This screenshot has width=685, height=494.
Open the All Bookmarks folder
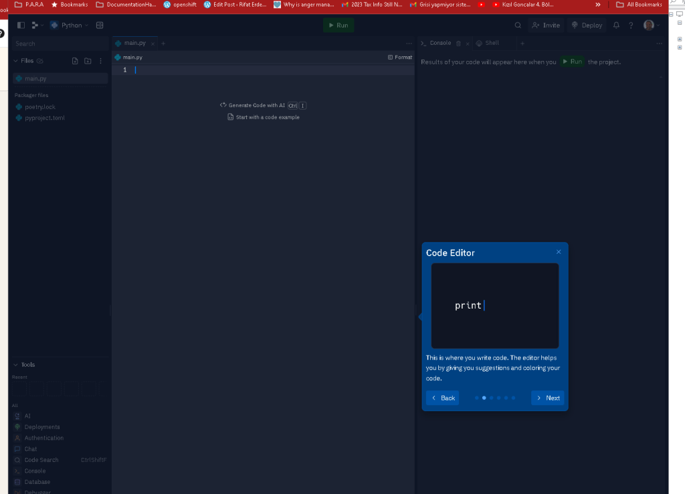(x=639, y=5)
